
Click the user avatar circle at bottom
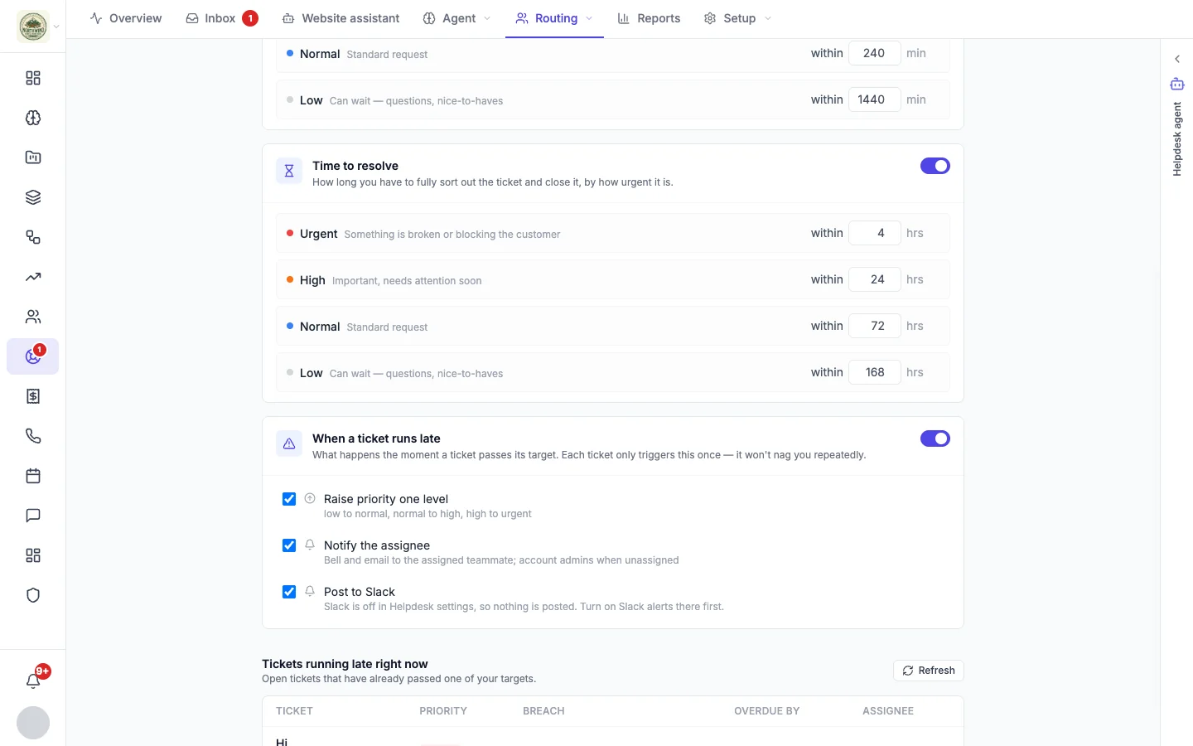click(33, 723)
